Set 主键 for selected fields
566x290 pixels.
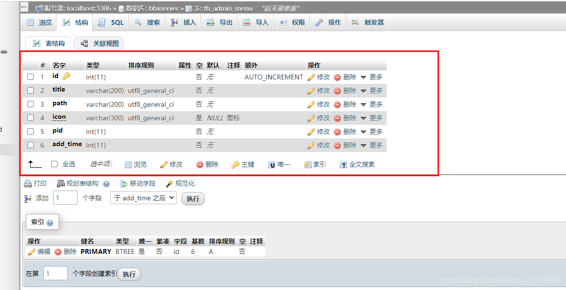click(x=243, y=164)
